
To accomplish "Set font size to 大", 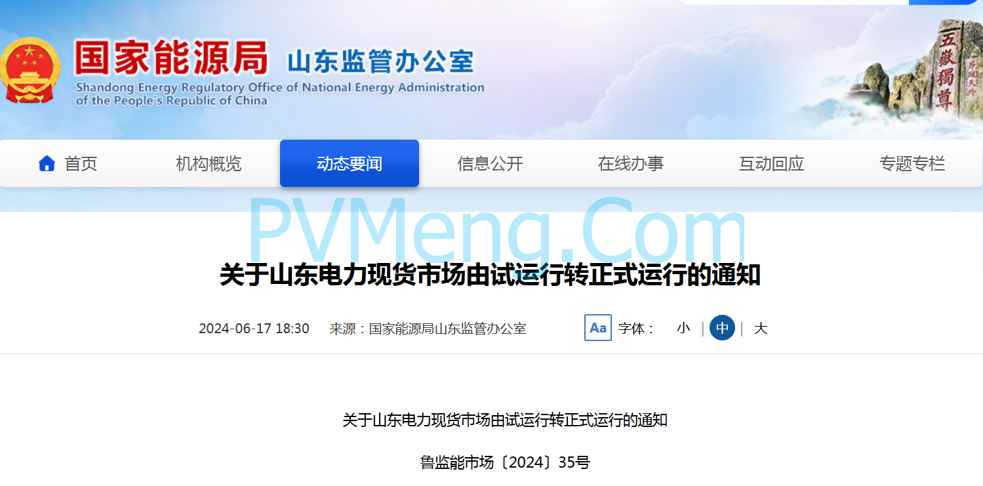I will pos(761,328).
